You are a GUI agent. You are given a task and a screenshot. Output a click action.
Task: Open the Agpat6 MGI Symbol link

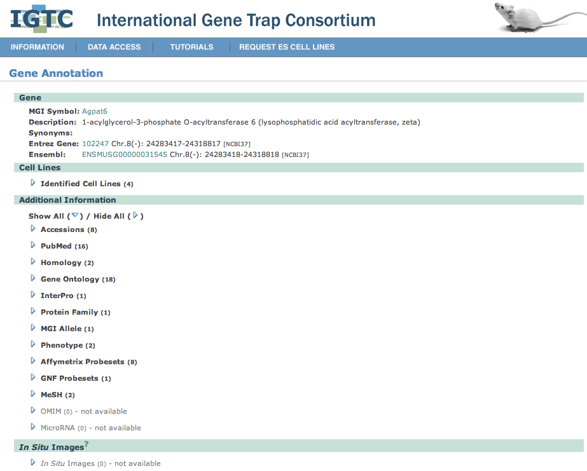95,111
